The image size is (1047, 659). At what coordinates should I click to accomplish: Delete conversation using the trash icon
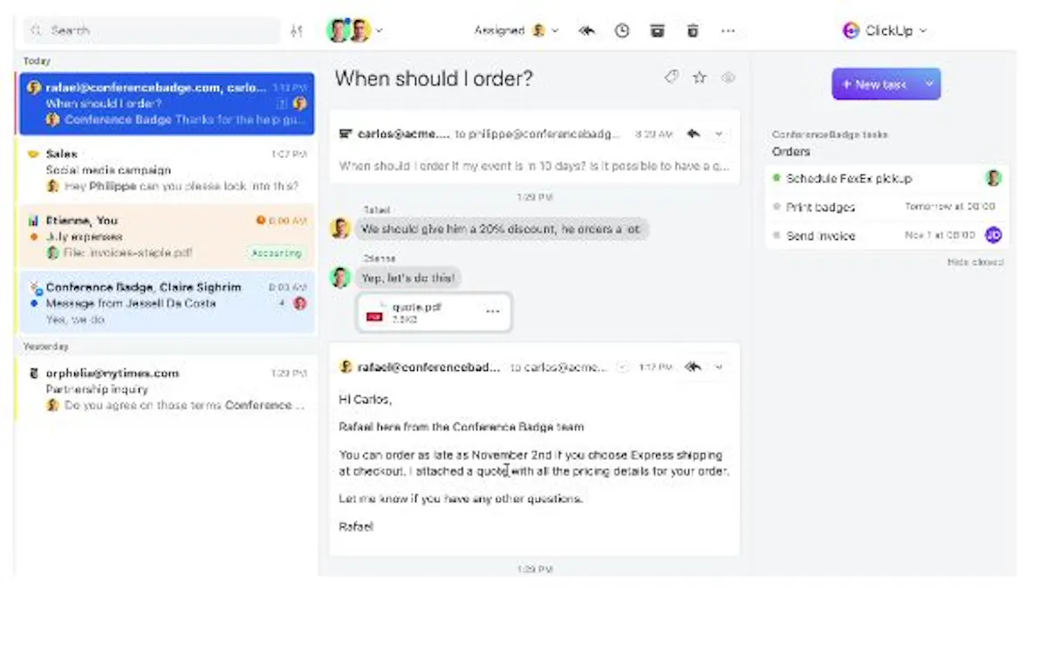693,31
